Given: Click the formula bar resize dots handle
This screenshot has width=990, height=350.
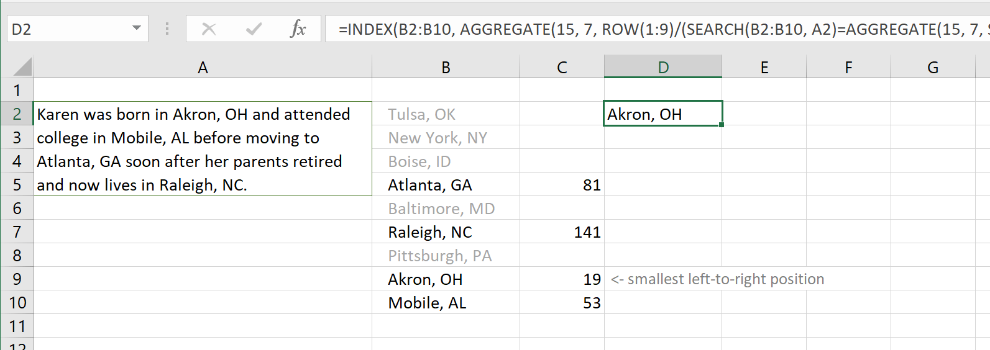Looking at the screenshot, I should (167, 29).
